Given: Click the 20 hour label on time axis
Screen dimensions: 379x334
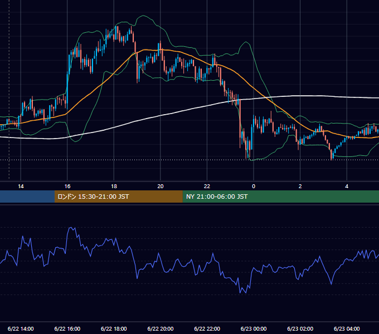Looking at the screenshot, I should 161,186.
